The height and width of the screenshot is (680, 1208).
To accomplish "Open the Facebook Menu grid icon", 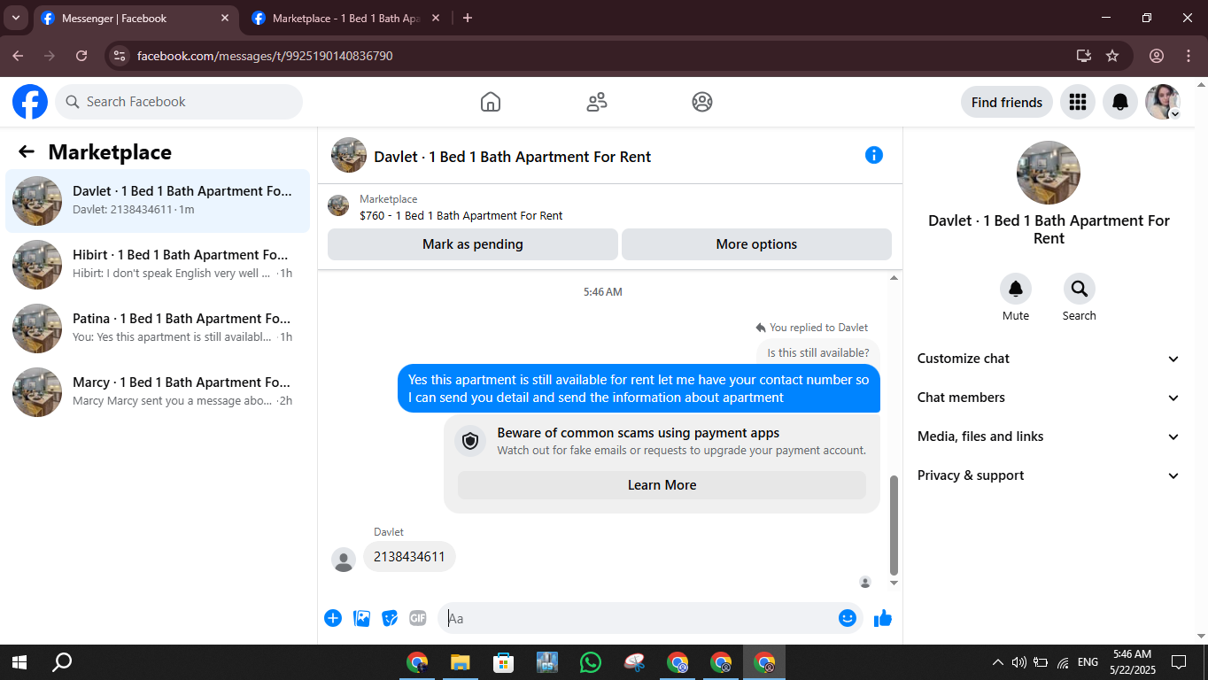I will point(1078,102).
